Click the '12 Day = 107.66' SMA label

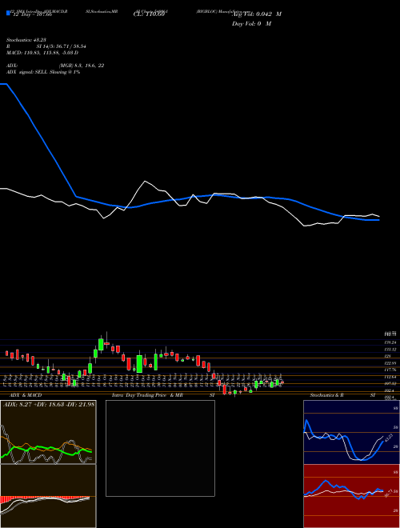(x=32, y=15)
